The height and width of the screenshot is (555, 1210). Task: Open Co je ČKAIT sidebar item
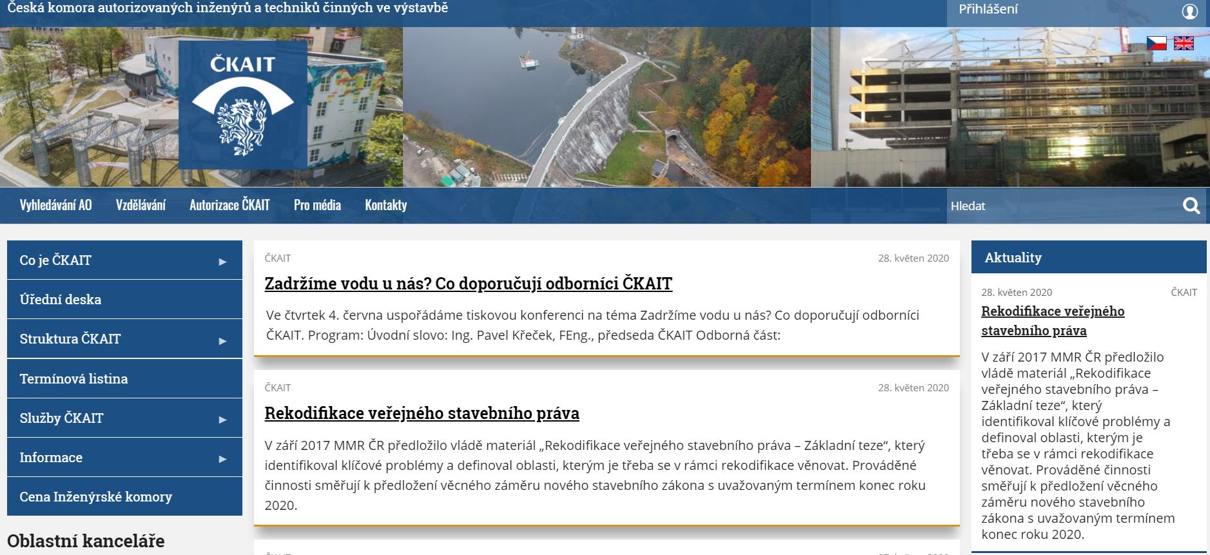(124, 260)
